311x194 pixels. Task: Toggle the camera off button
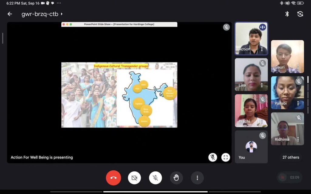pos(134,178)
